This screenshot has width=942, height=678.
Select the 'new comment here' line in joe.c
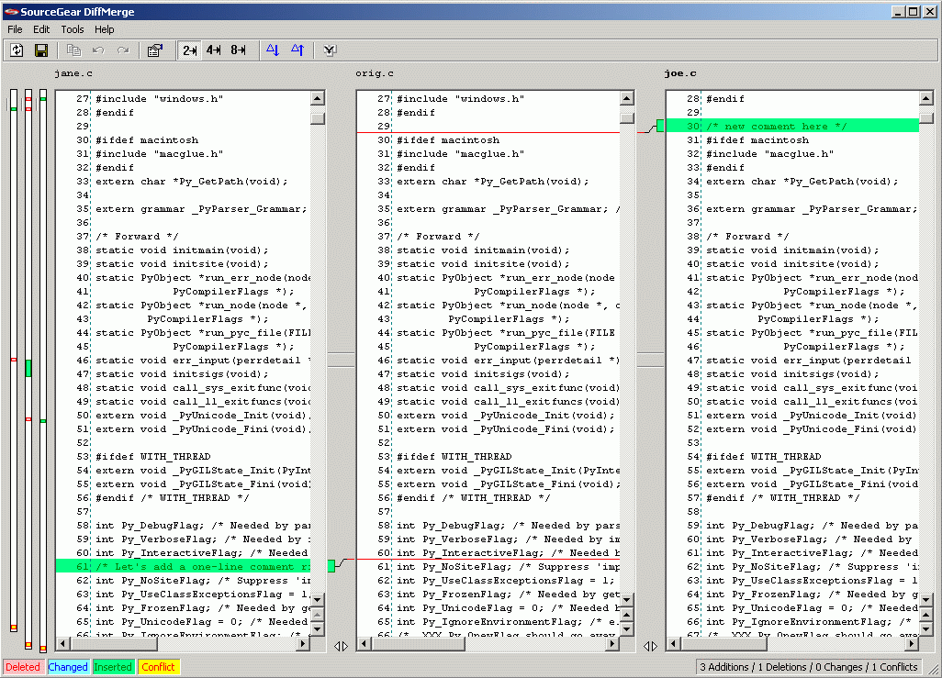[792, 126]
